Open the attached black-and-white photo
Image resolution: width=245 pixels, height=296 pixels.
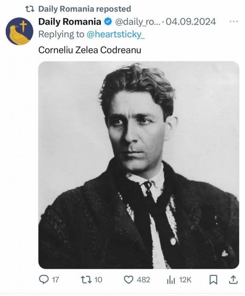pyautogui.click(x=139, y=165)
